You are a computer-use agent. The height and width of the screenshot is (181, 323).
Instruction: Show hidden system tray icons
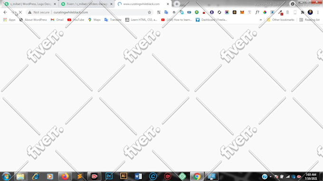(x=270, y=177)
